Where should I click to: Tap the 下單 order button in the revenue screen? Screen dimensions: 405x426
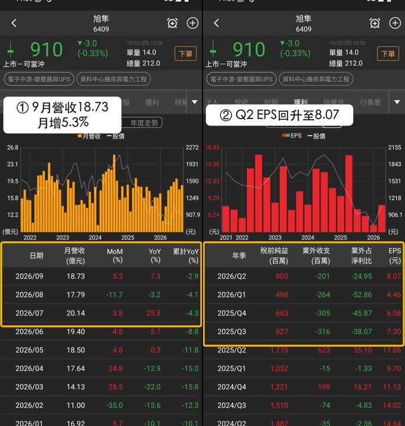(186, 53)
